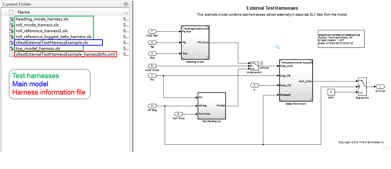Click the example model description annotation text

[x=272, y=15]
